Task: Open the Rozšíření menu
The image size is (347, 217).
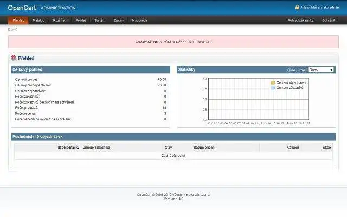Action: (60, 20)
